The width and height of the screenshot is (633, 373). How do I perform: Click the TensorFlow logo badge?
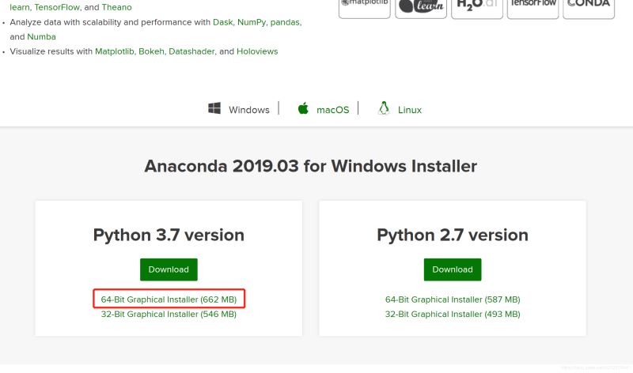pyautogui.click(x=533, y=6)
